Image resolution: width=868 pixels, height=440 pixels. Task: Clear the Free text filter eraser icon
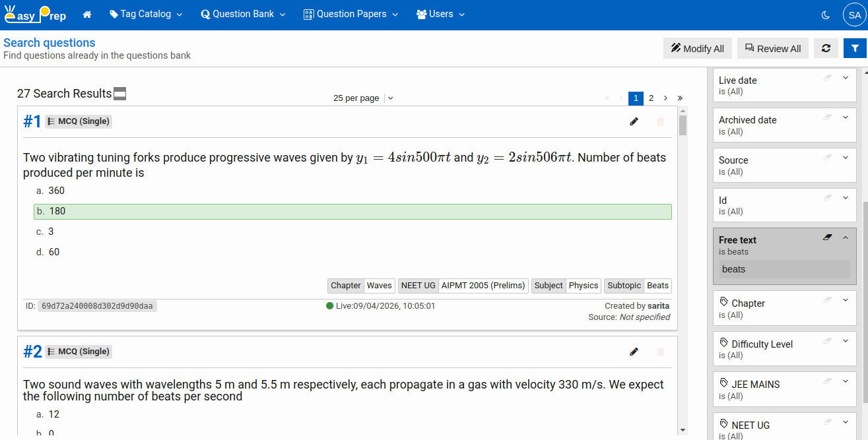(828, 237)
